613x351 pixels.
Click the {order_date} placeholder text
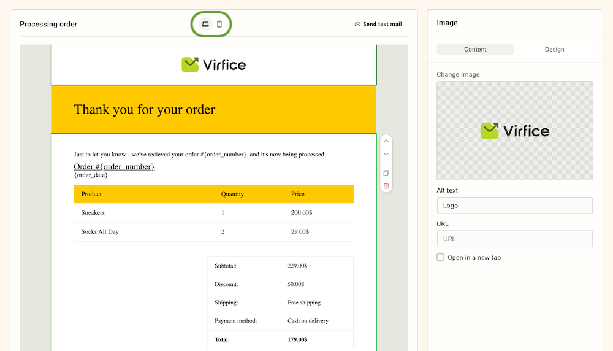click(91, 175)
